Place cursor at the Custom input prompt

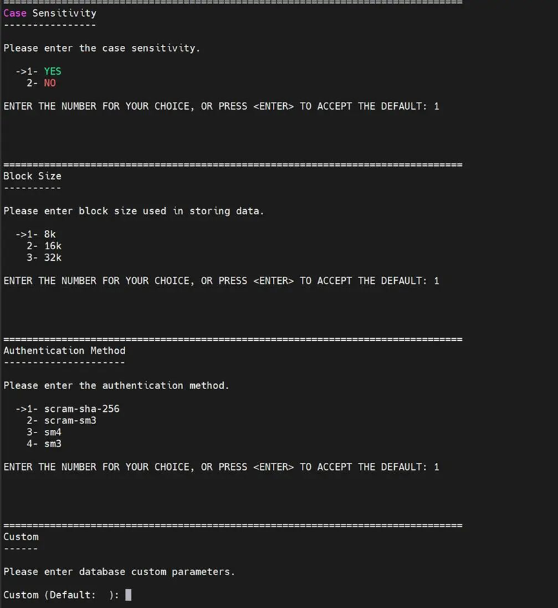(x=128, y=594)
